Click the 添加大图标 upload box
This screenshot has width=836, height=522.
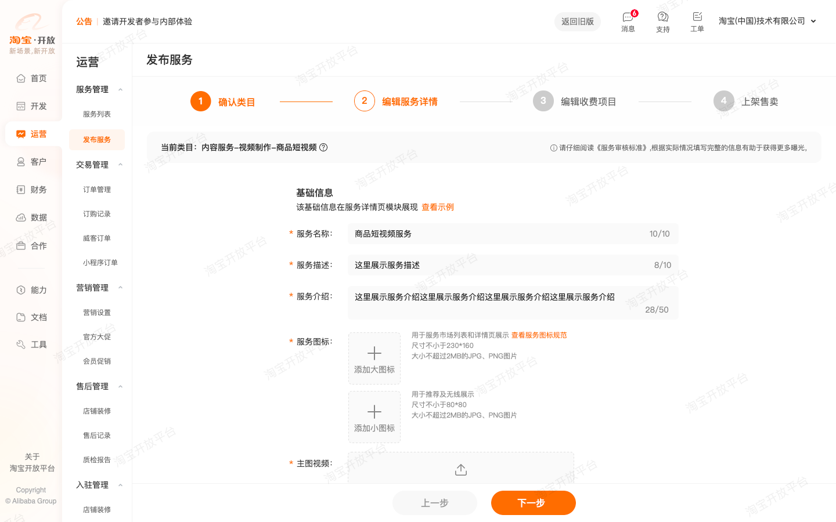374,358
